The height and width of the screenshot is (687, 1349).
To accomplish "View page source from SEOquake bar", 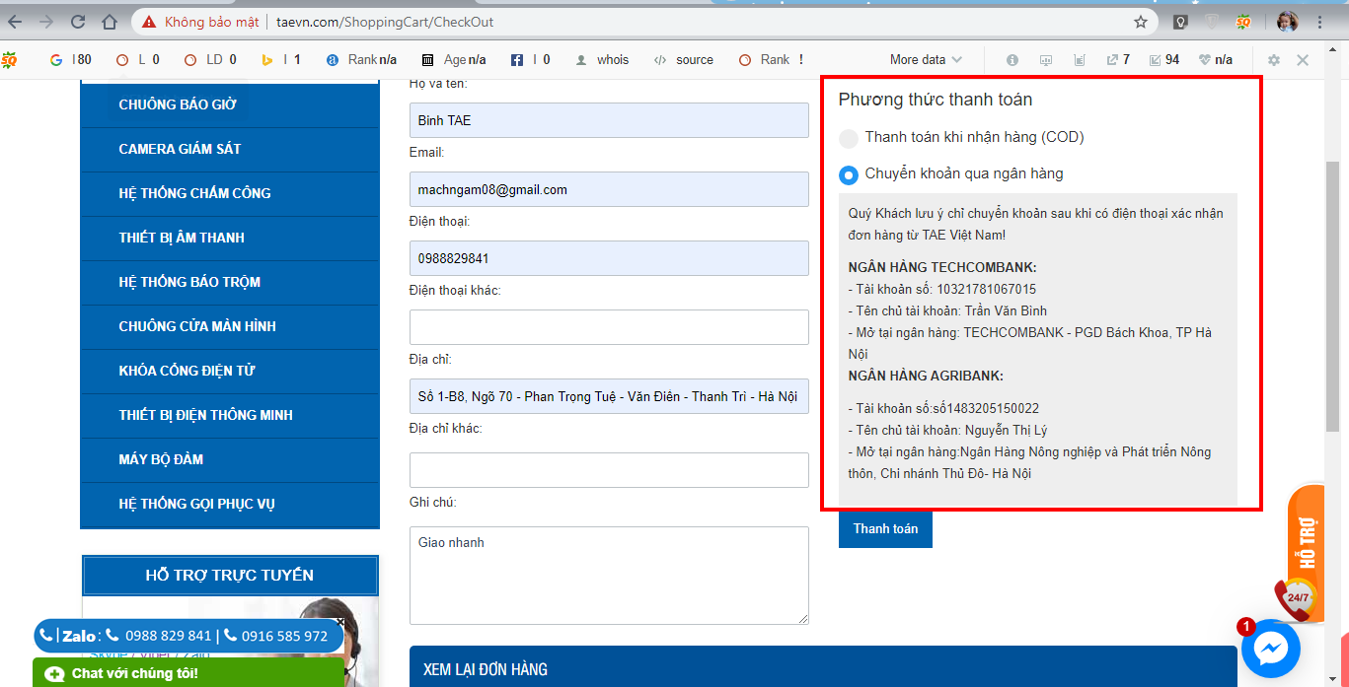I will 684,60.
